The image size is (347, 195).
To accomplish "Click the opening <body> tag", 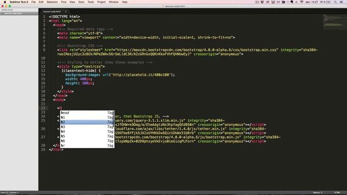I will point(59,100).
